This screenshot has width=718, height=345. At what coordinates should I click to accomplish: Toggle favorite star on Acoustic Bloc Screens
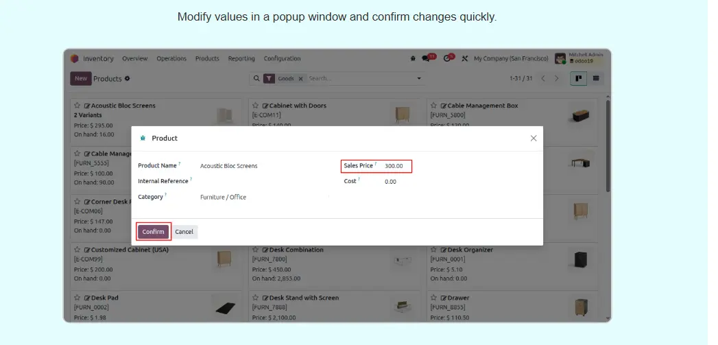point(77,106)
